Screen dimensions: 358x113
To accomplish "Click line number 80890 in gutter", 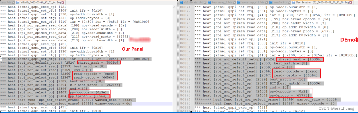I will pyautogui.click(x=185, y=83).
